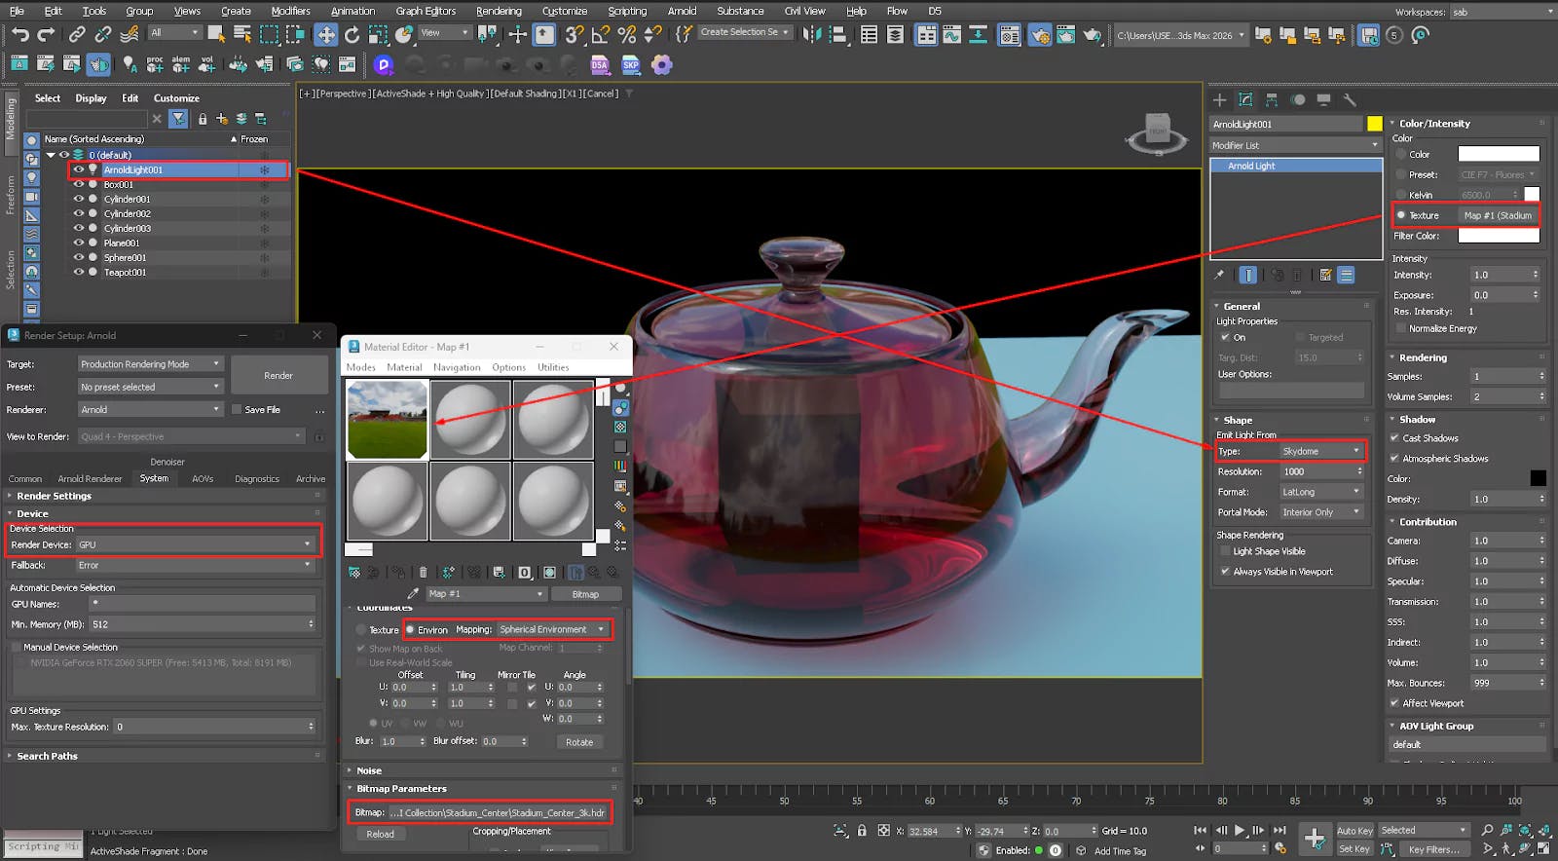Open the Format LatLong dropdown
1558x861 pixels.
click(x=1321, y=492)
